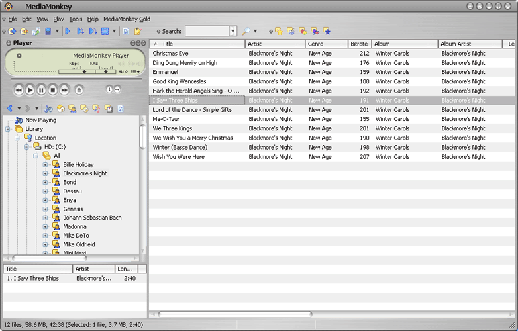Open the Edit menu

(x=26, y=19)
